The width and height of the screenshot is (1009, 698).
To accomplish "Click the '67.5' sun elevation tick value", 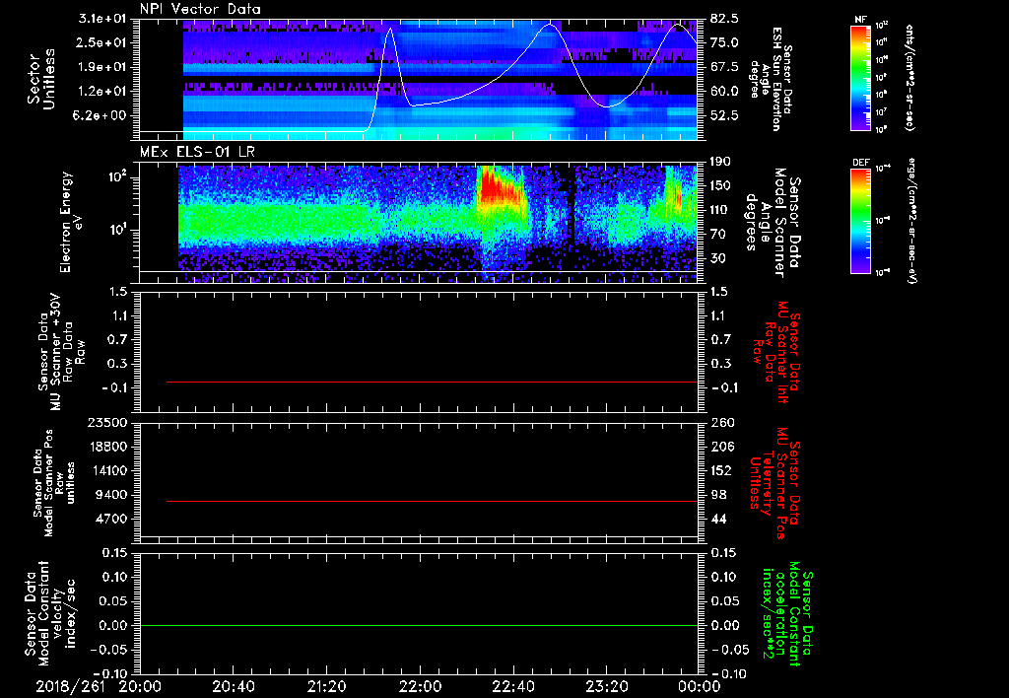I will click(724, 67).
